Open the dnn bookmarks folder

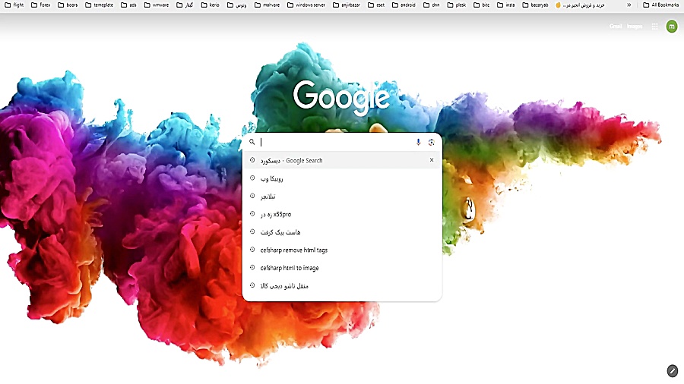432,5
